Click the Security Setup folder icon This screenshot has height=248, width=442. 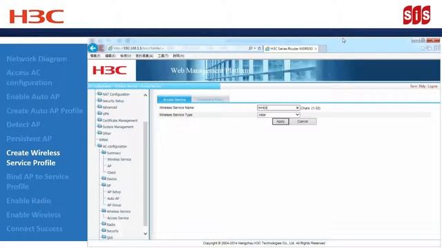coord(99,100)
